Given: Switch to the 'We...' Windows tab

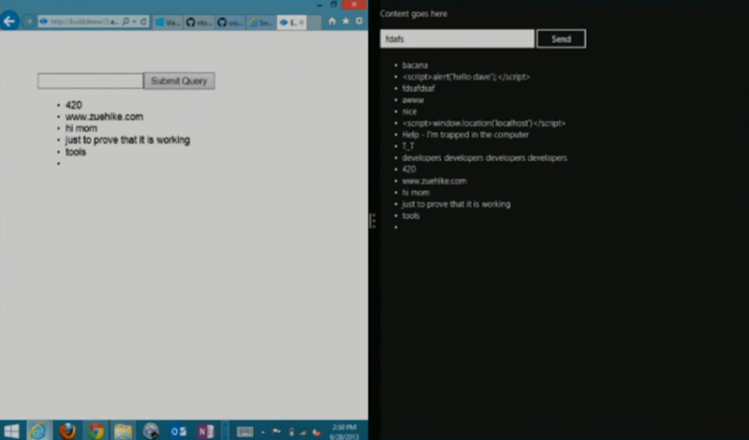Looking at the screenshot, I should pos(169,22).
